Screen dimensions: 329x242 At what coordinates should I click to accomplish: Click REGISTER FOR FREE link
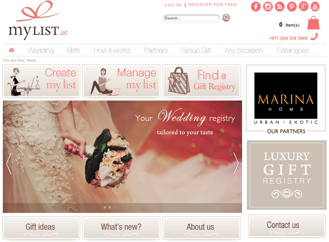click(212, 5)
